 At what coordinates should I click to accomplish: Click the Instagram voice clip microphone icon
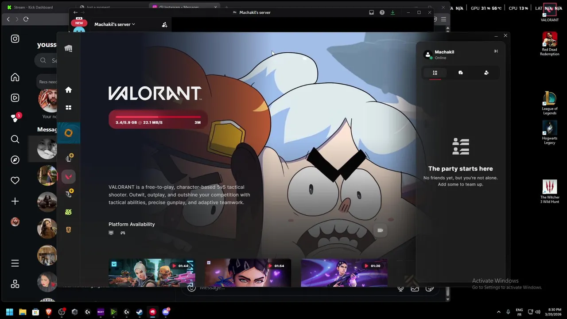point(400,288)
